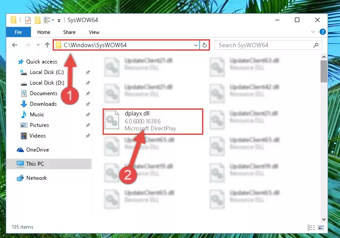Select the dplayx.dll file
Image resolution: width=340 pixels, height=238 pixels.
153,122
